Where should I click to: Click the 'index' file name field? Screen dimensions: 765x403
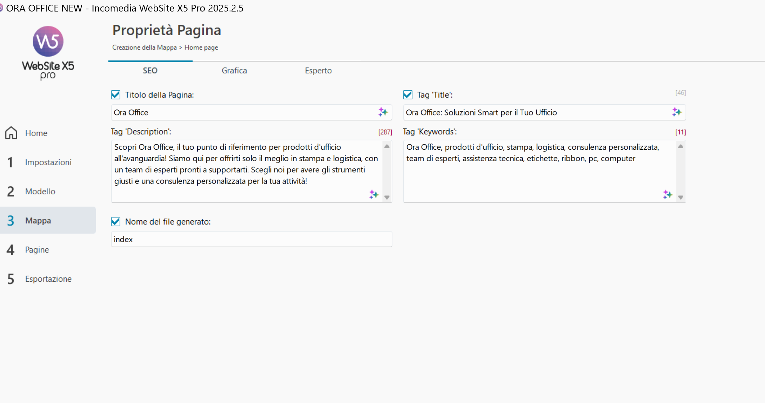pos(251,239)
